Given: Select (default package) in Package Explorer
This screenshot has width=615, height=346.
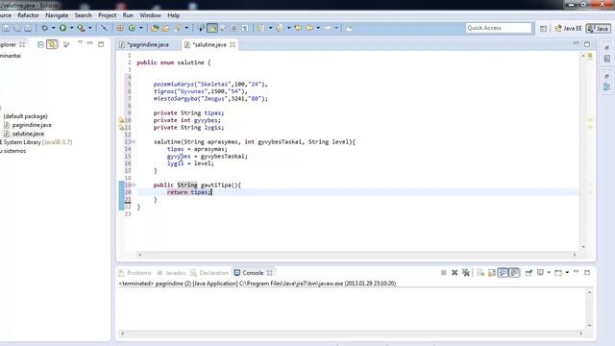Looking at the screenshot, I should point(26,116).
